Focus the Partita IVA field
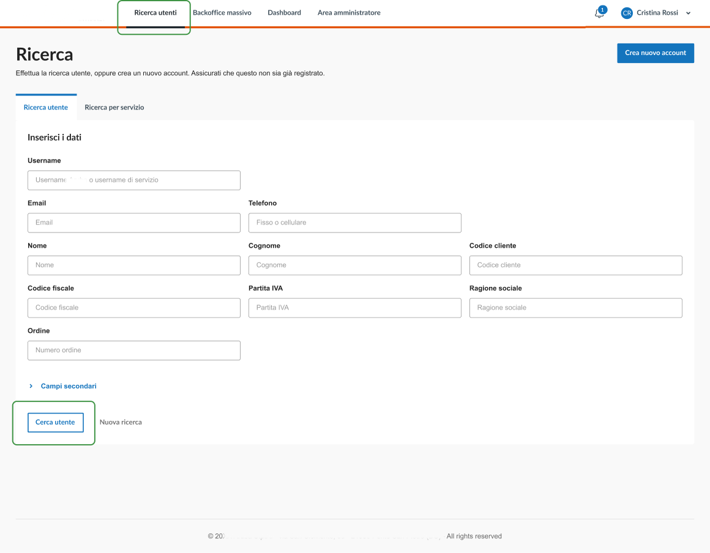This screenshot has width=710, height=553. point(354,308)
